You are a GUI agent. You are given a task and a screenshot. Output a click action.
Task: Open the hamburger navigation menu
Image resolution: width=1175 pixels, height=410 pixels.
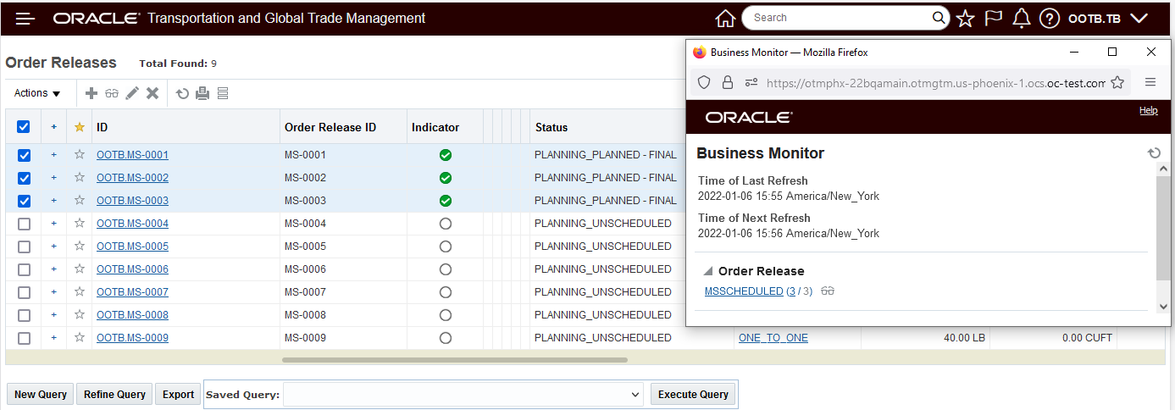pos(25,18)
